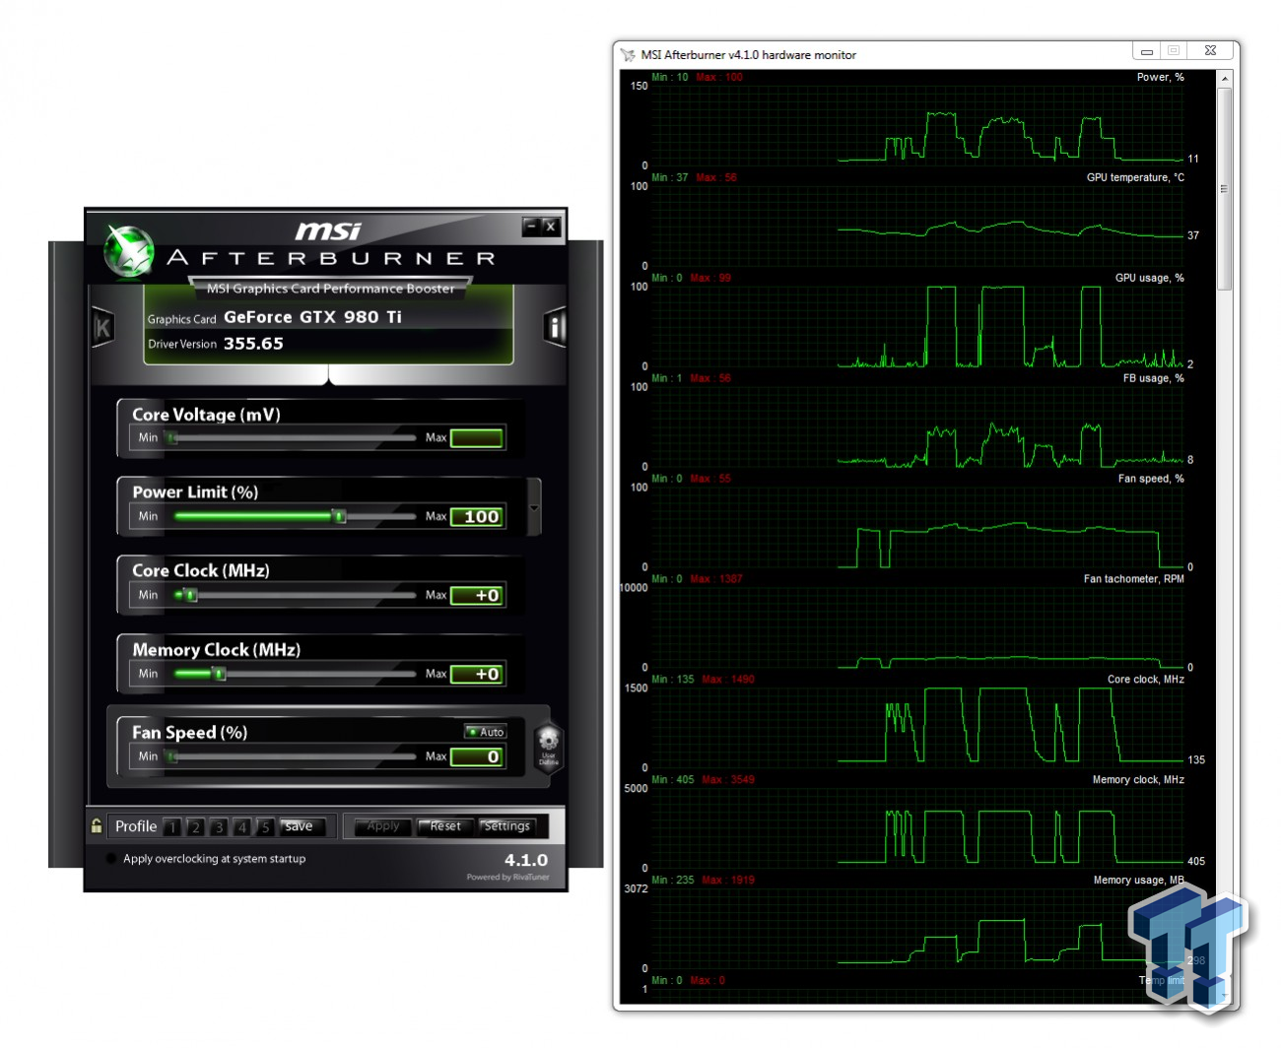Screen dimensions: 1281x1048
Task: Toggle the profile lock icon
Action: click(97, 826)
